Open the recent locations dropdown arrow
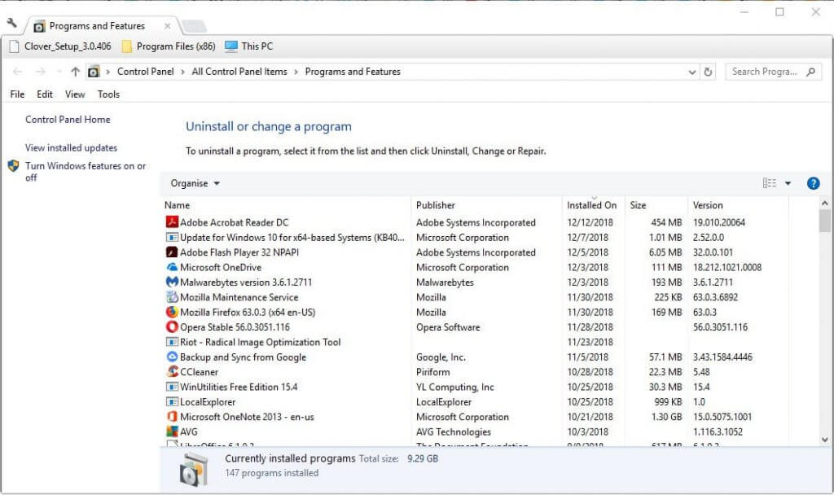Viewport: 834px width, 495px height. click(x=59, y=72)
